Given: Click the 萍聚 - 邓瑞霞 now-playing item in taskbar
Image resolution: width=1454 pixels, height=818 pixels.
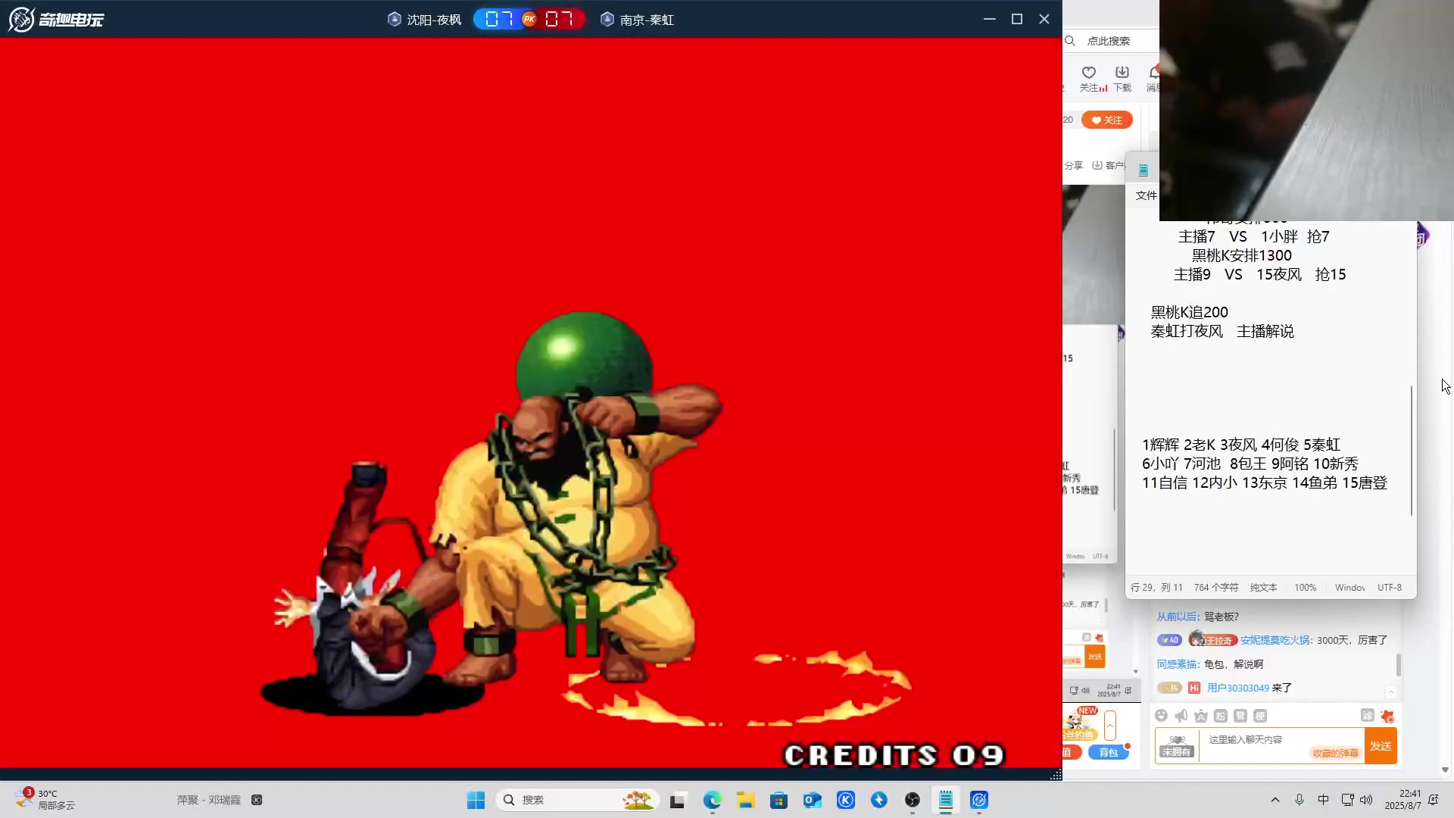Looking at the screenshot, I should pyautogui.click(x=219, y=800).
